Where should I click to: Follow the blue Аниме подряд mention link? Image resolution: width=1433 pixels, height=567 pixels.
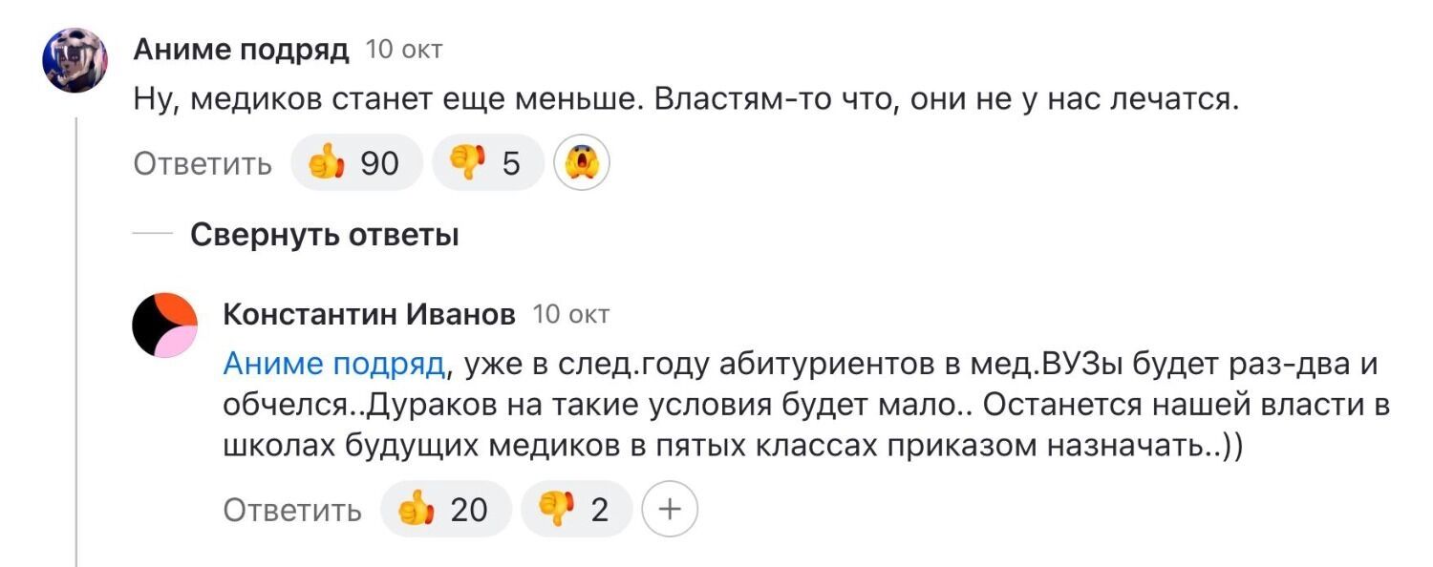[333, 364]
